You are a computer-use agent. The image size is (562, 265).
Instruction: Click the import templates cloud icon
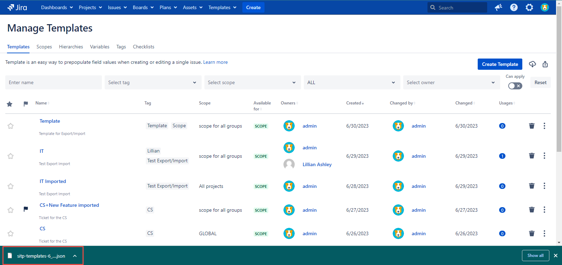pos(532,64)
